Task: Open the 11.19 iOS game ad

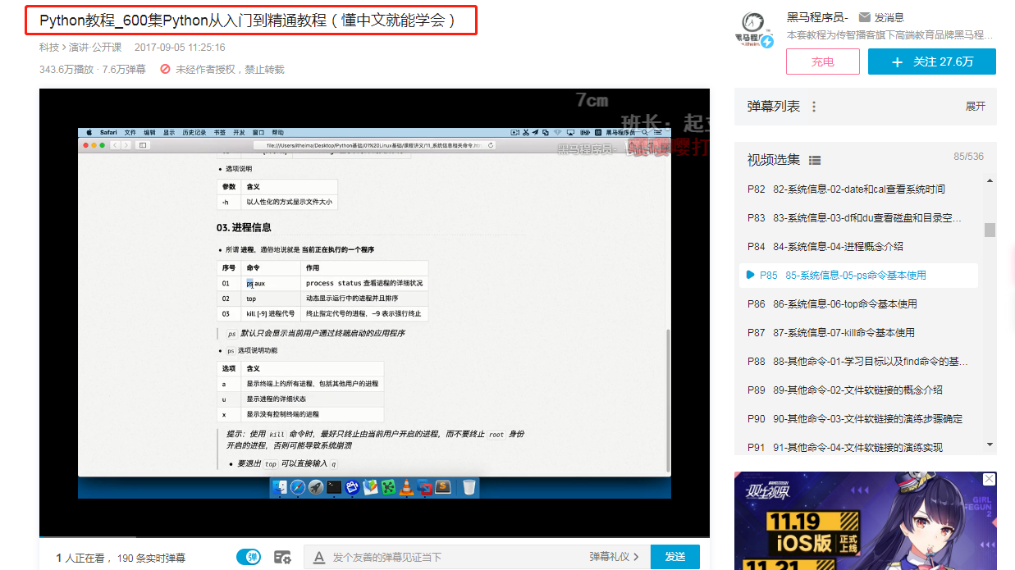Action: (x=865, y=521)
